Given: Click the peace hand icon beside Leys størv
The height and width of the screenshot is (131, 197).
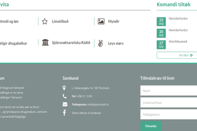Looking at the screenshot, I should (x=100, y=43).
